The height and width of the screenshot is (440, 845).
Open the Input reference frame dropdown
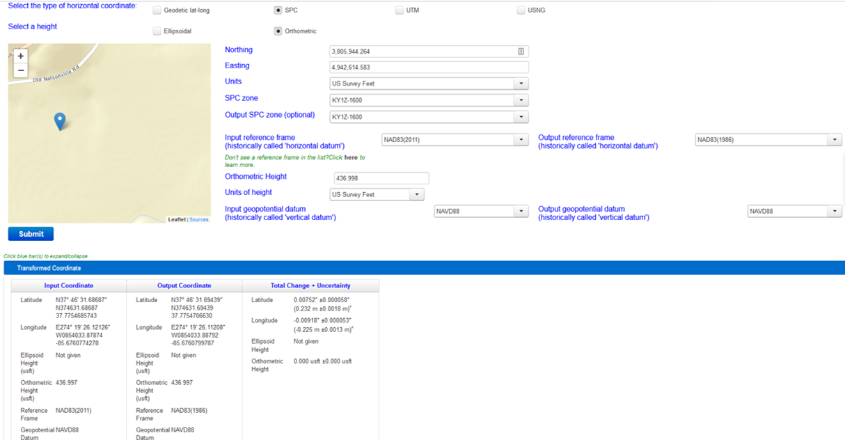(521, 139)
